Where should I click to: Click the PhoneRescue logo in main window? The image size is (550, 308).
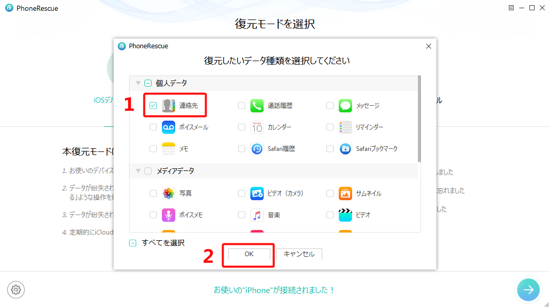(x=9, y=8)
